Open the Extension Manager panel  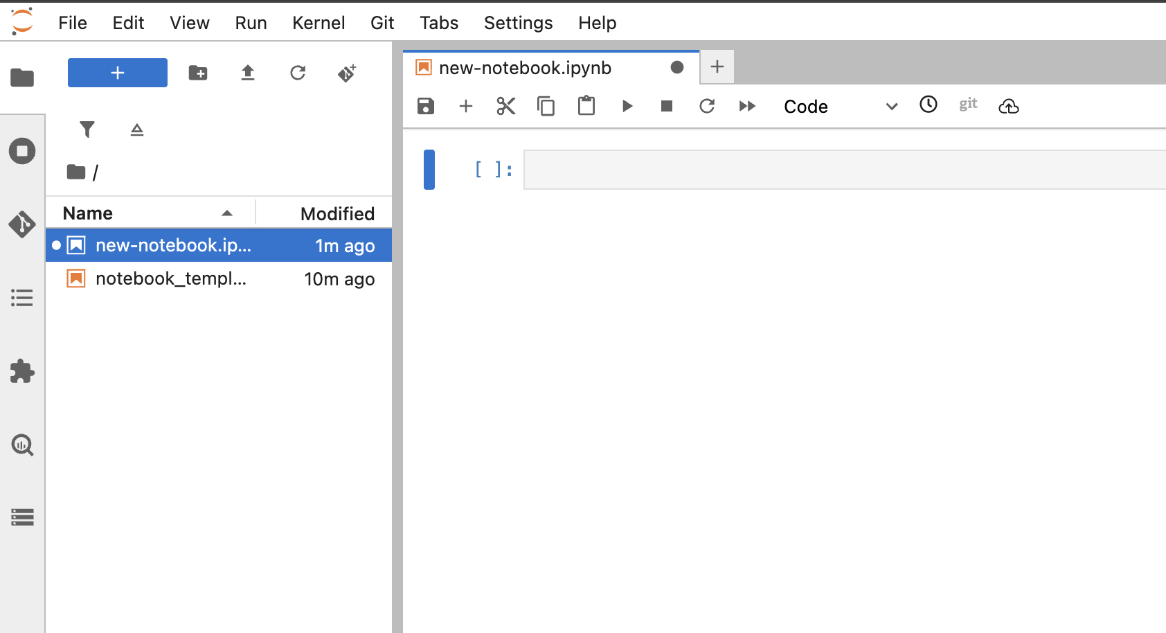coord(22,372)
